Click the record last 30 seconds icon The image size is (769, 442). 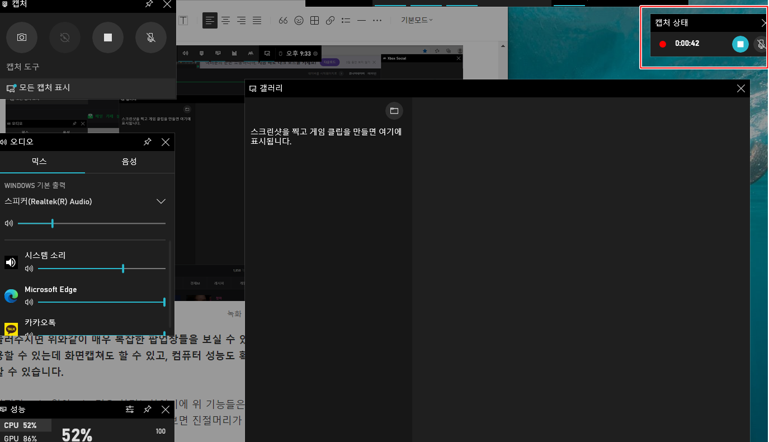(x=64, y=37)
